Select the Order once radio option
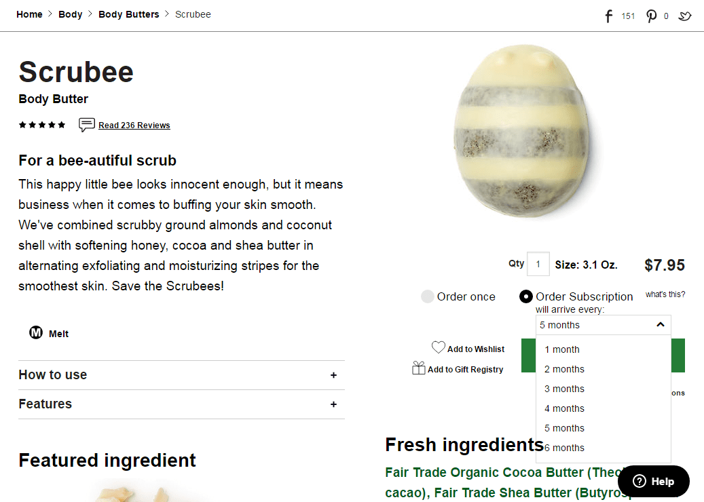The width and height of the screenshot is (704, 502). pos(428,296)
